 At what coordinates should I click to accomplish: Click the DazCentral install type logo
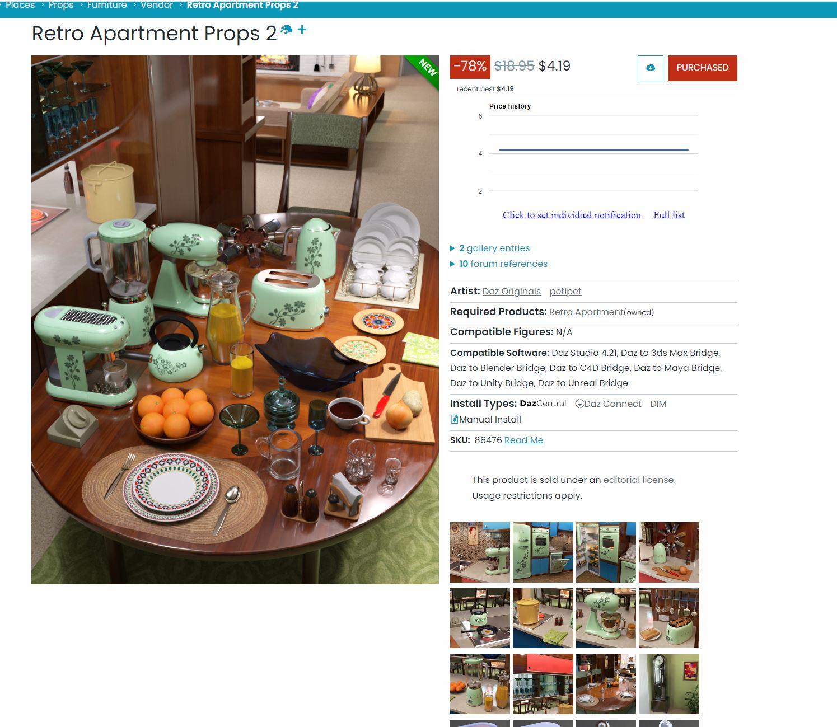click(x=543, y=404)
